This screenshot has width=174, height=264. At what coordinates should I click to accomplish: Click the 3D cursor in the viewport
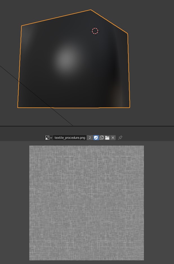[95, 31]
